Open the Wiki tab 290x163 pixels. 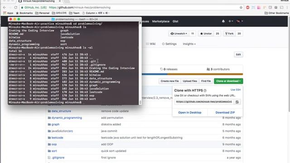tap(151, 44)
